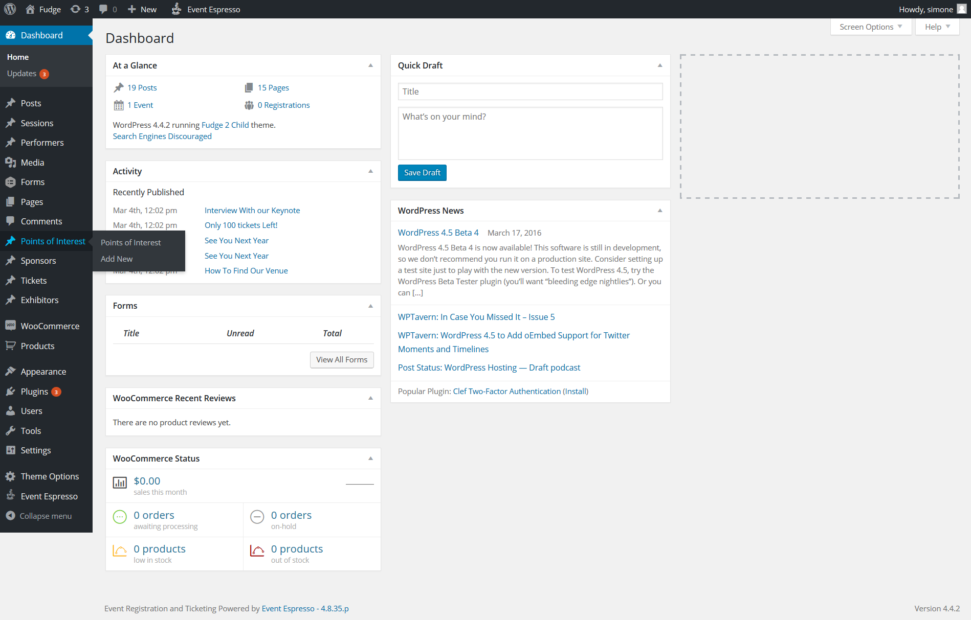Click the sales chart icon in WooCommerce Status
This screenshot has width=971, height=620.
click(x=120, y=483)
